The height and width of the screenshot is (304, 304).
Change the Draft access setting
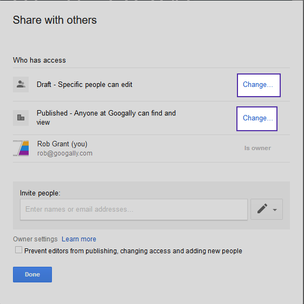259,85
